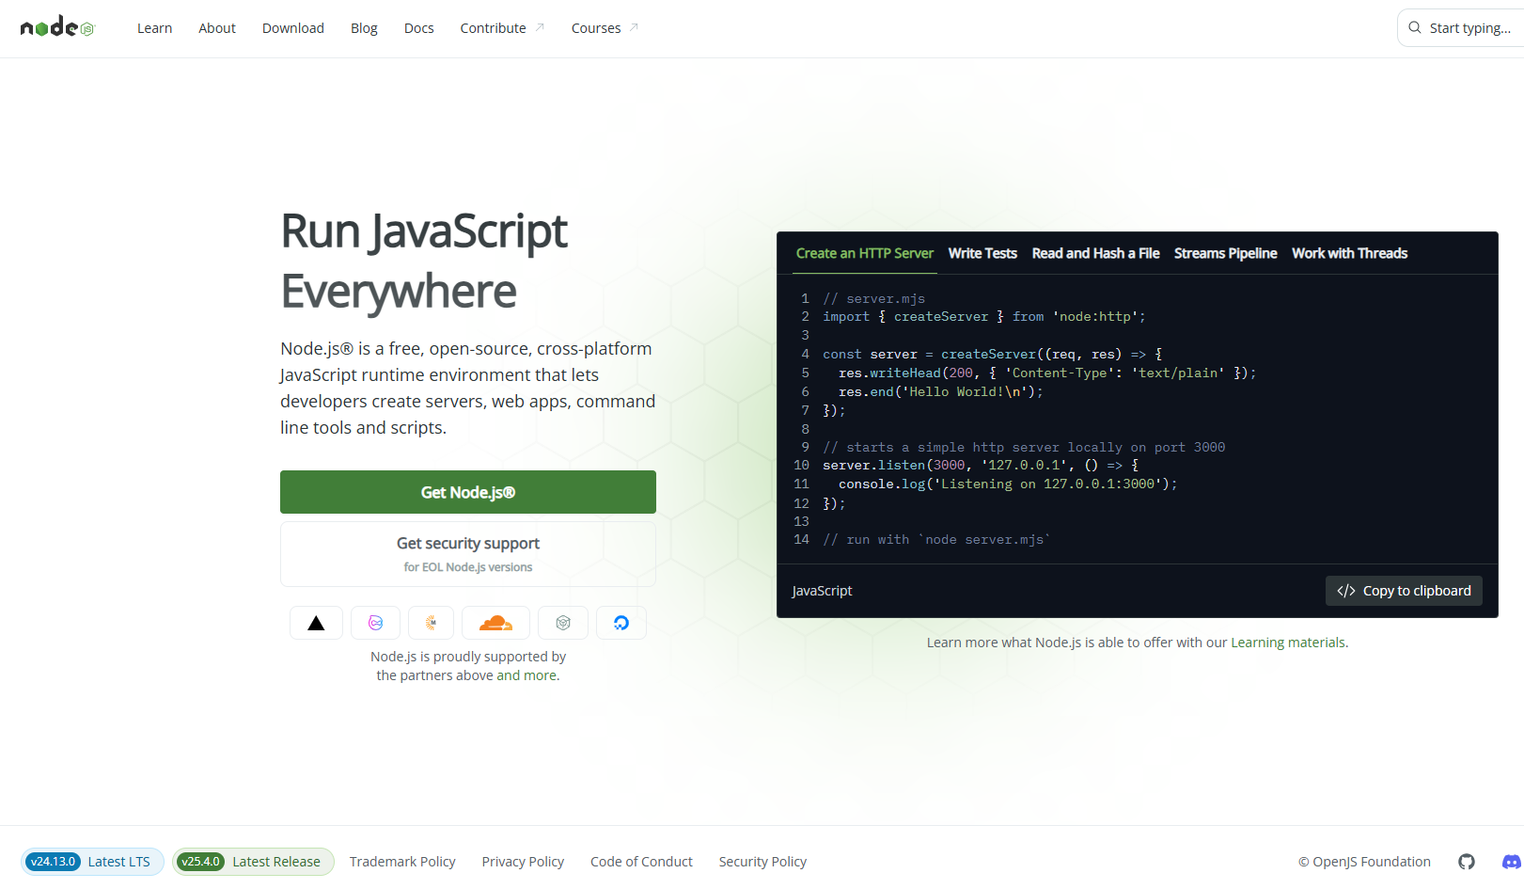This screenshot has width=1524, height=889.
Task: Click the Cloudflare orange cloud logo
Action: (495, 623)
